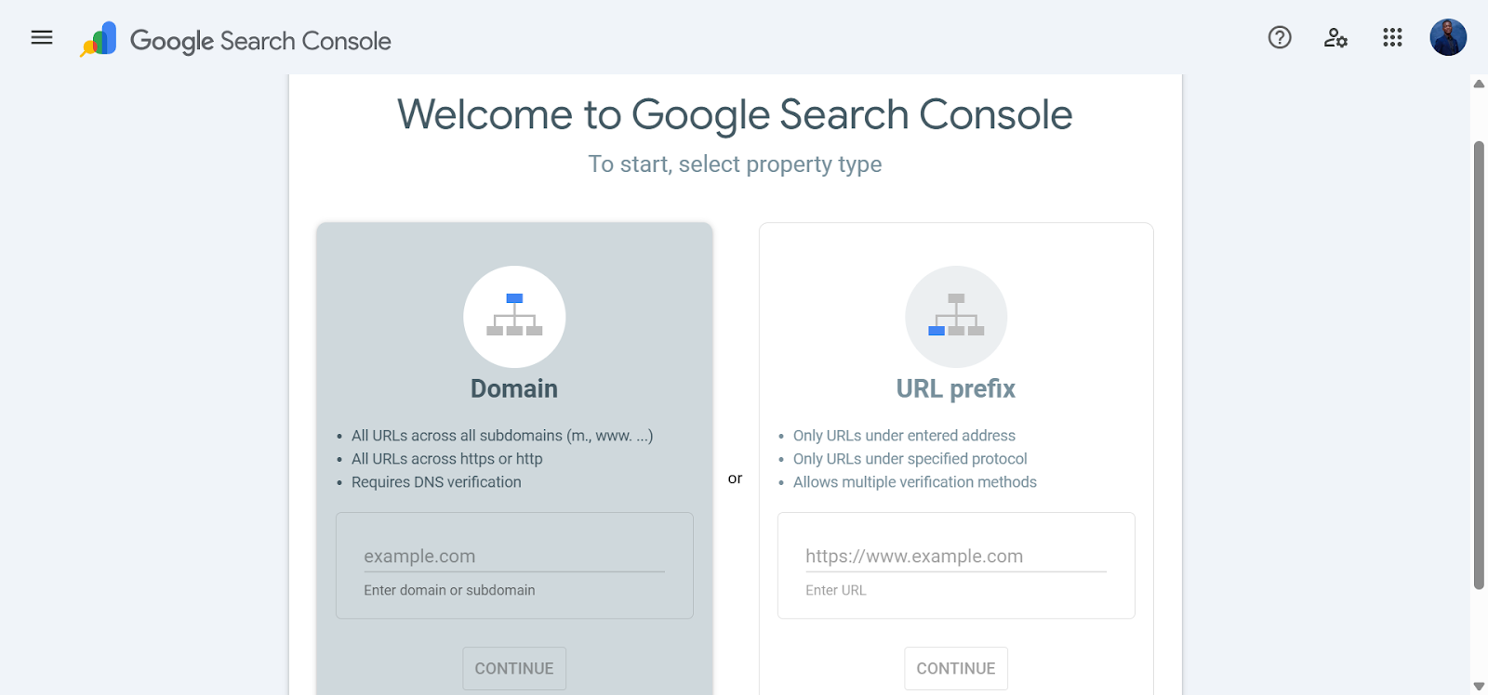Click the Enter URL input field
Screen dimensions: 1488x695
click(x=955, y=557)
